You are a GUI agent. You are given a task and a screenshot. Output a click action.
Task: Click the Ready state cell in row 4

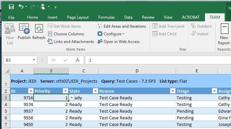[x=84, y=104]
